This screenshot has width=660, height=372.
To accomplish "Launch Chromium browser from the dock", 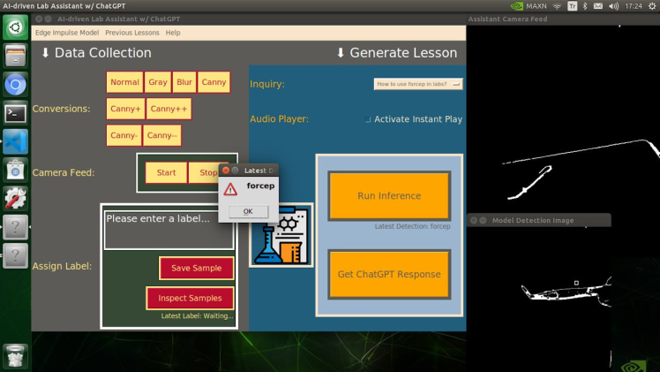I will 15,85.
